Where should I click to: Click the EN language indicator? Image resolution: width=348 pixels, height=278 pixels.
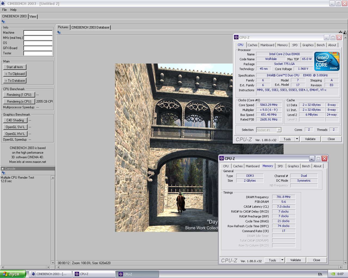320,274
